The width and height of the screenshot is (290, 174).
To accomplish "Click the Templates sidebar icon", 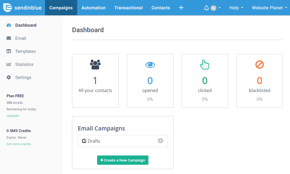I will pyautogui.click(x=8, y=51).
